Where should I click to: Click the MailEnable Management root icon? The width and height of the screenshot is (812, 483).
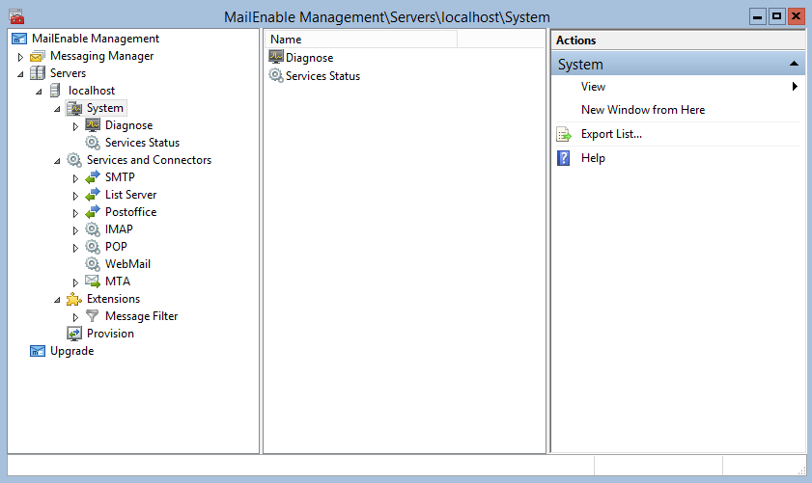[19, 39]
